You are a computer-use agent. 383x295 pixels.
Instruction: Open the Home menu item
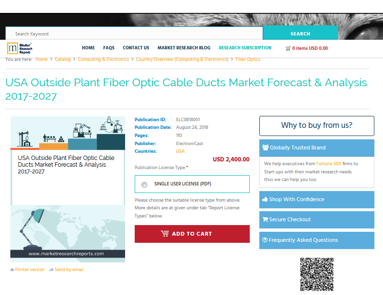88,48
